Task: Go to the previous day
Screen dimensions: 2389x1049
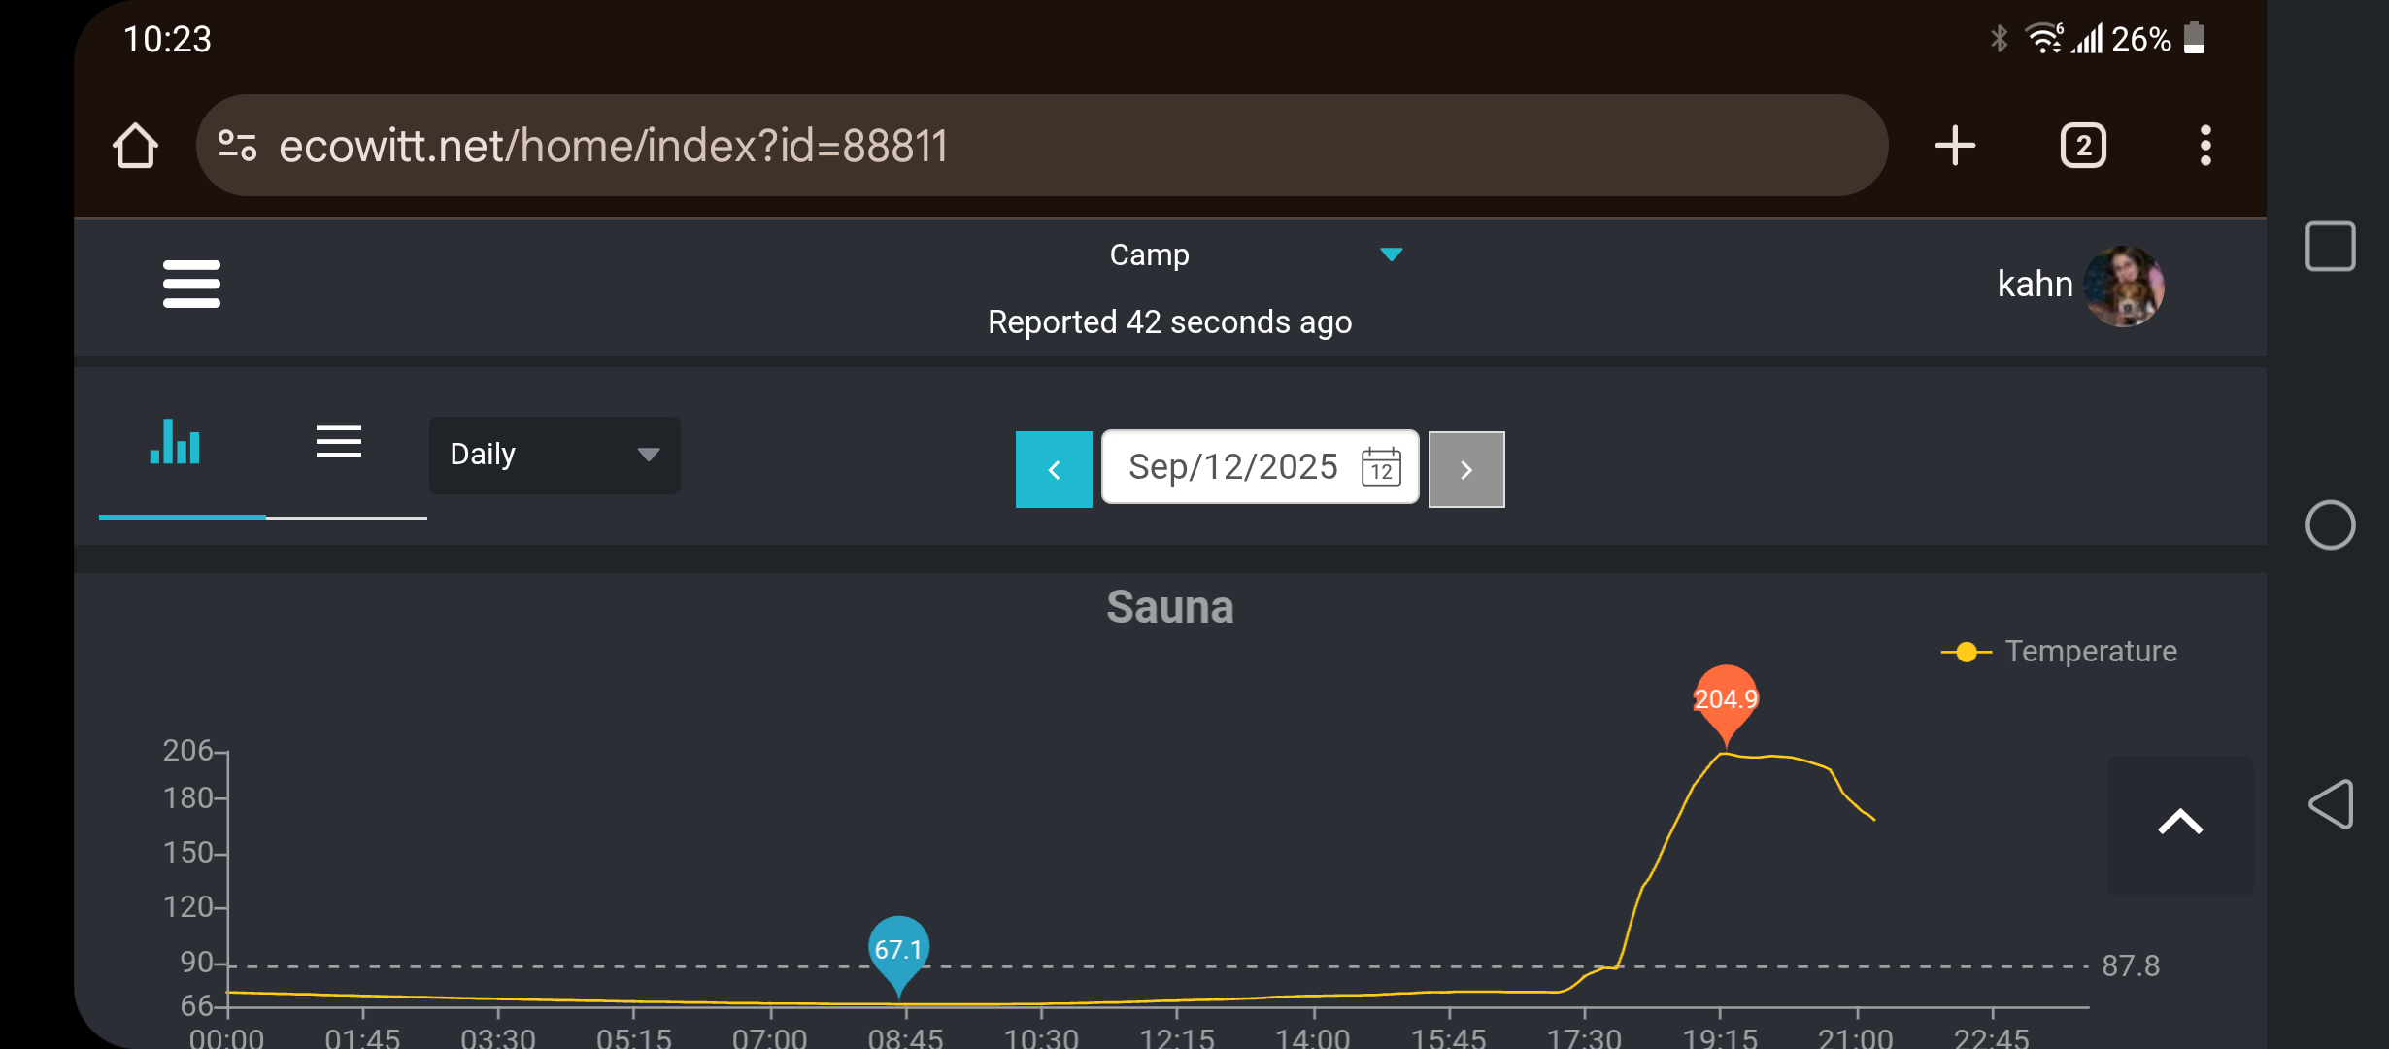Action: click(x=1054, y=469)
